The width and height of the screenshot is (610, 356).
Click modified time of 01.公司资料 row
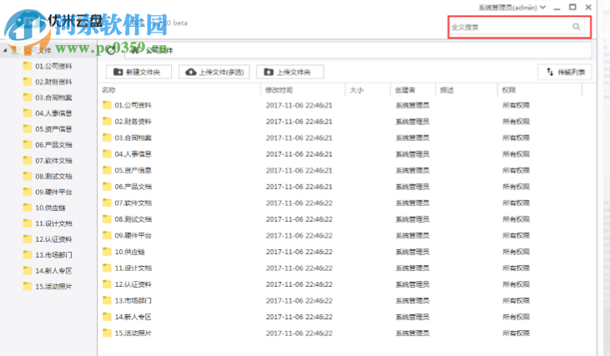299,105
